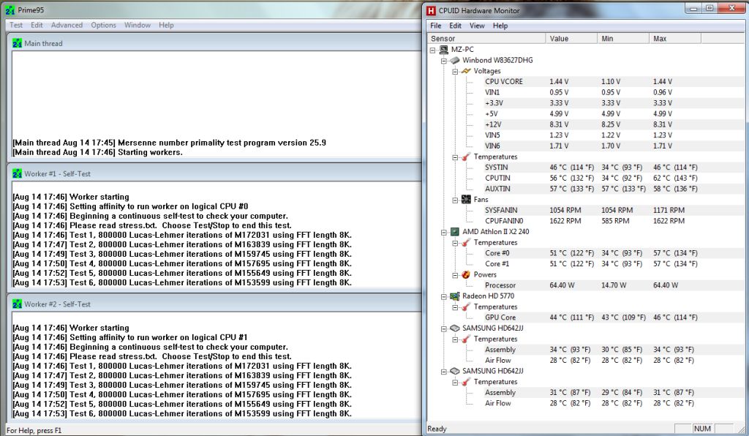Click the second SAMSUNG HD642JJ drive icon

click(x=455, y=371)
